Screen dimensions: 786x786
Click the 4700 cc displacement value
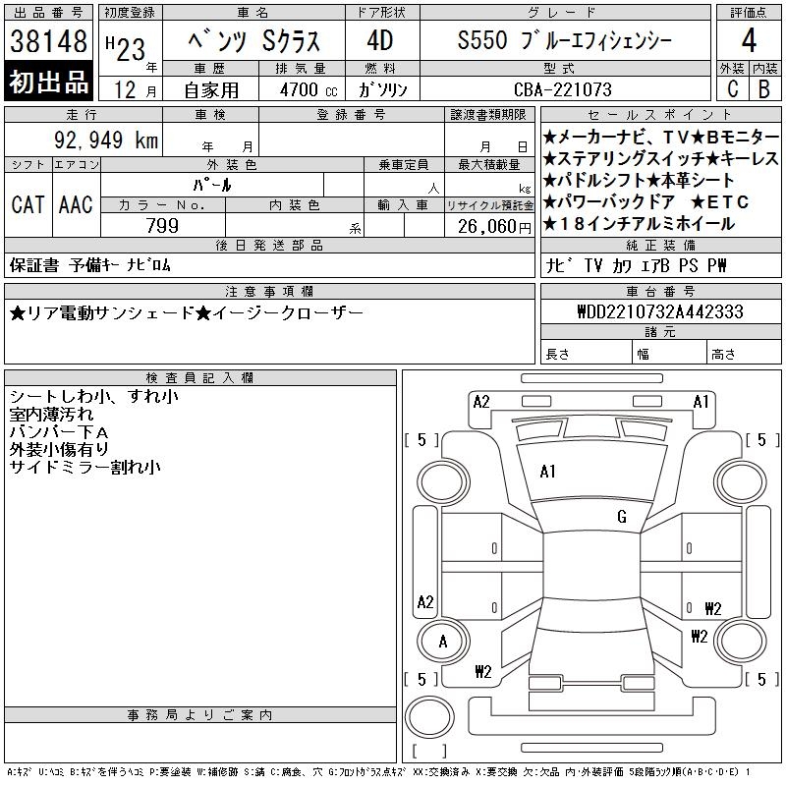[x=309, y=89]
